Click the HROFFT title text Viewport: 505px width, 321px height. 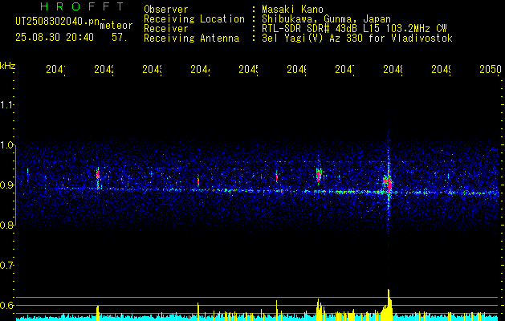(83, 6)
